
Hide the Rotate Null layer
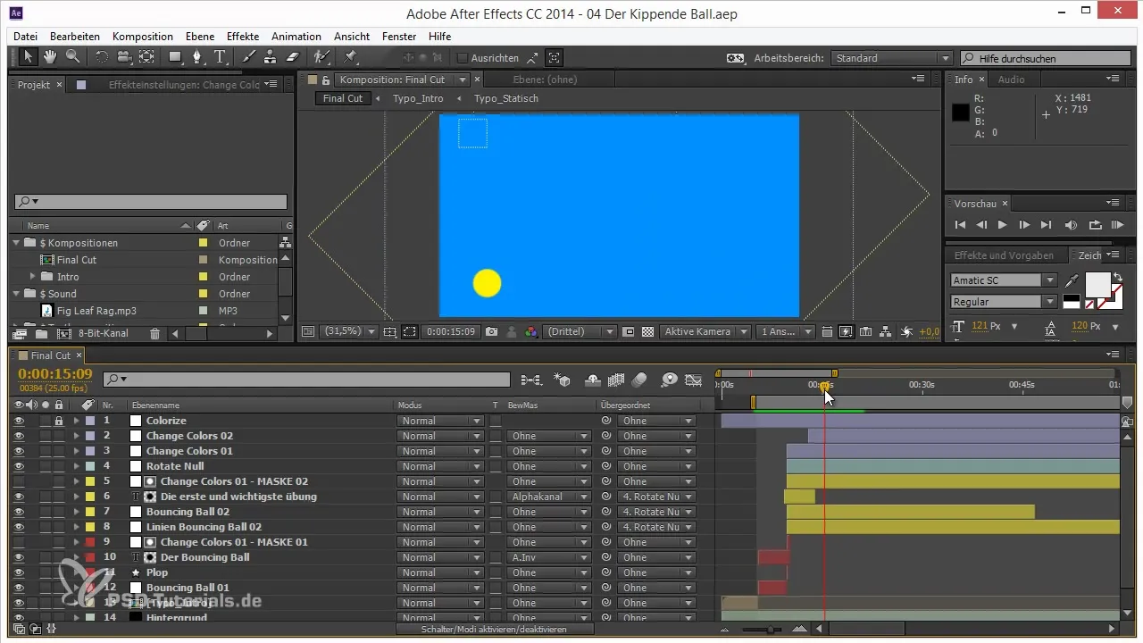tap(18, 466)
